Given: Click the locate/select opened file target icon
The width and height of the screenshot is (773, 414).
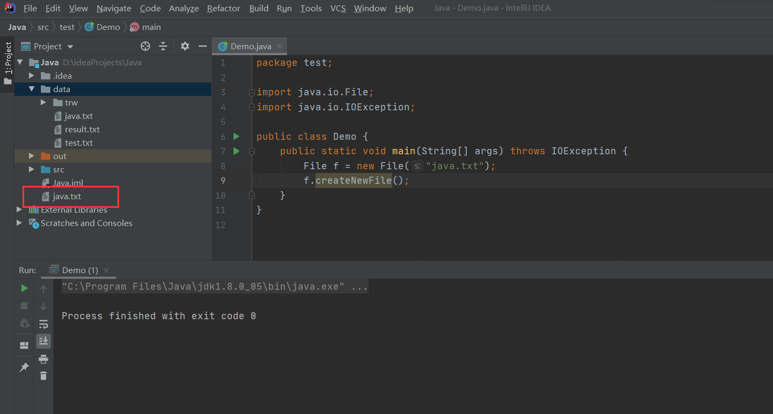Looking at the screenshot, I should 145,46.
